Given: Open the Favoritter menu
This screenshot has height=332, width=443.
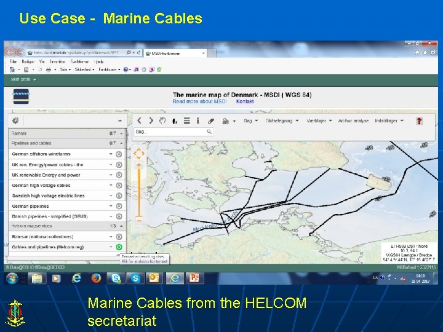Looking at the screenshot, I should click(57, 61).
